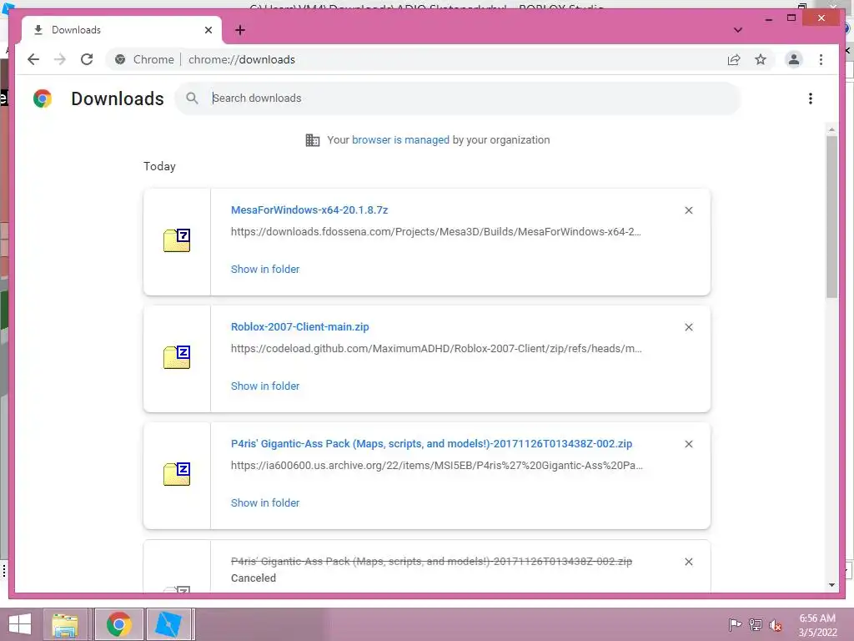Open Chrome's three-dot main menu
This screenshot has width=854, height=641.
click(x=821, y=59)
